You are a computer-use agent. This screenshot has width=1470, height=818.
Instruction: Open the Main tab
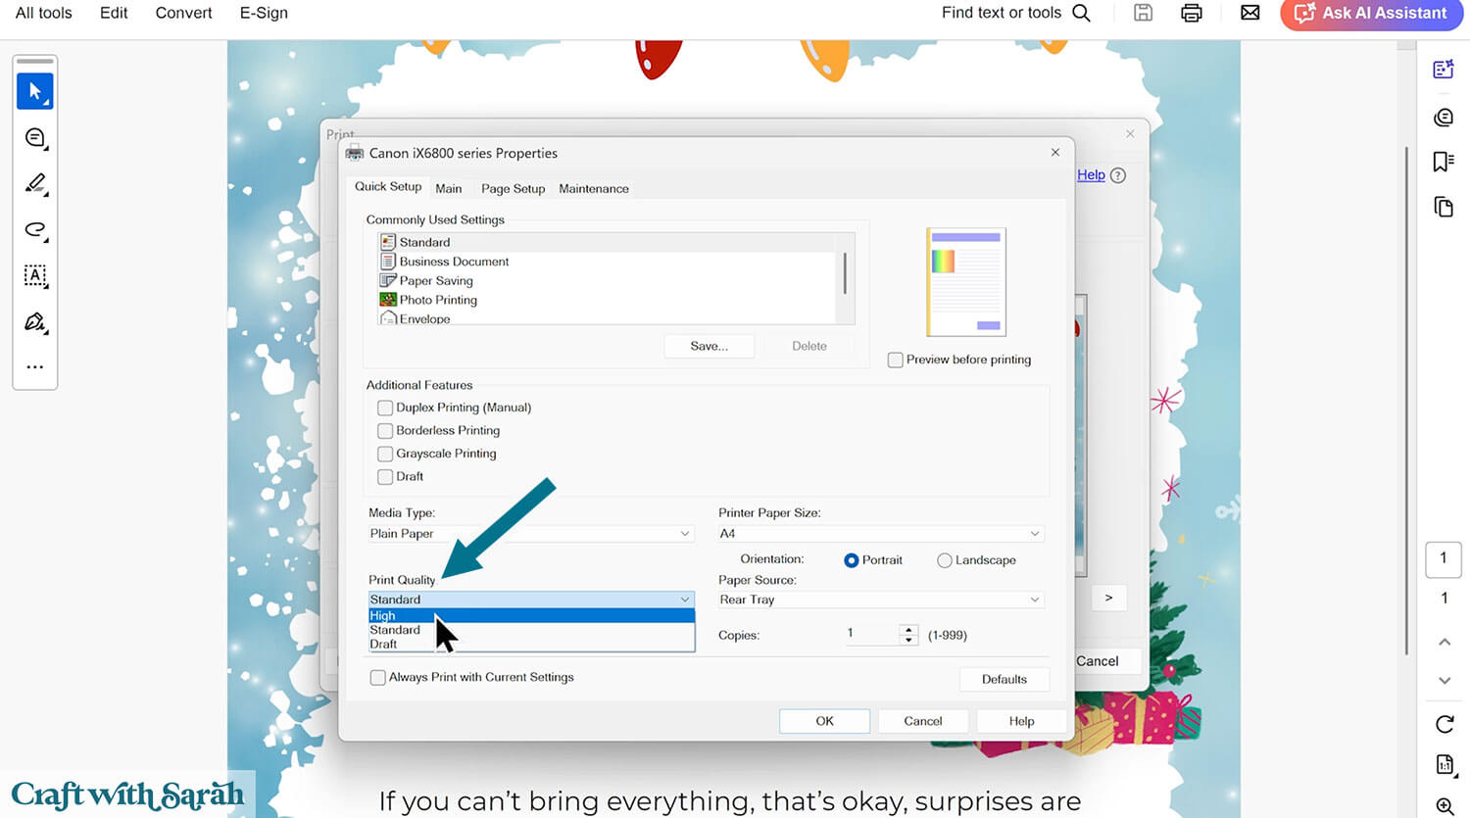pos(449,188)
